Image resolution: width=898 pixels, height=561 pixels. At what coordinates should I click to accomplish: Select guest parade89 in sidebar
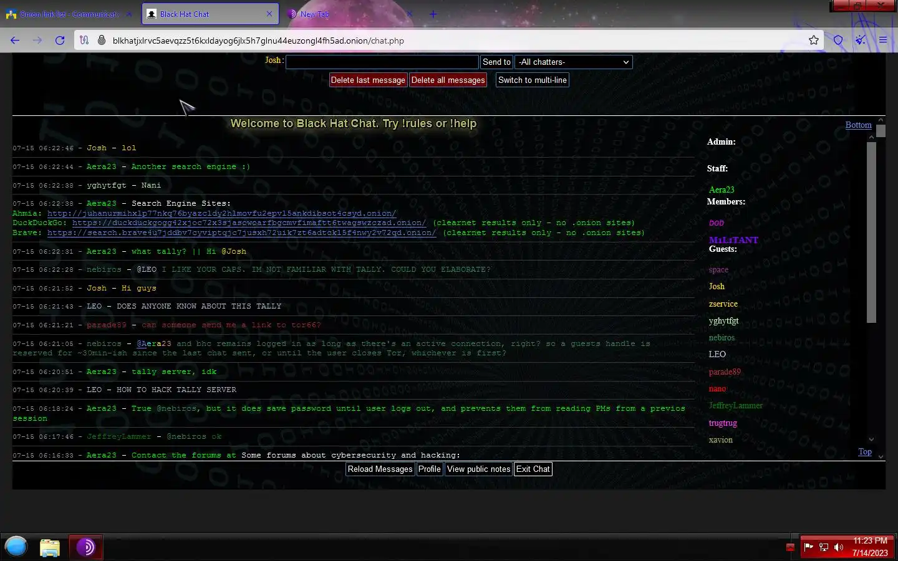click(x=725, y=372)
